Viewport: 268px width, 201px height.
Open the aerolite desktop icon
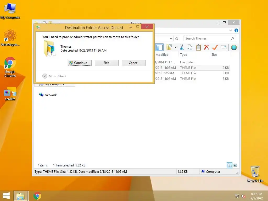pos(10,94)
